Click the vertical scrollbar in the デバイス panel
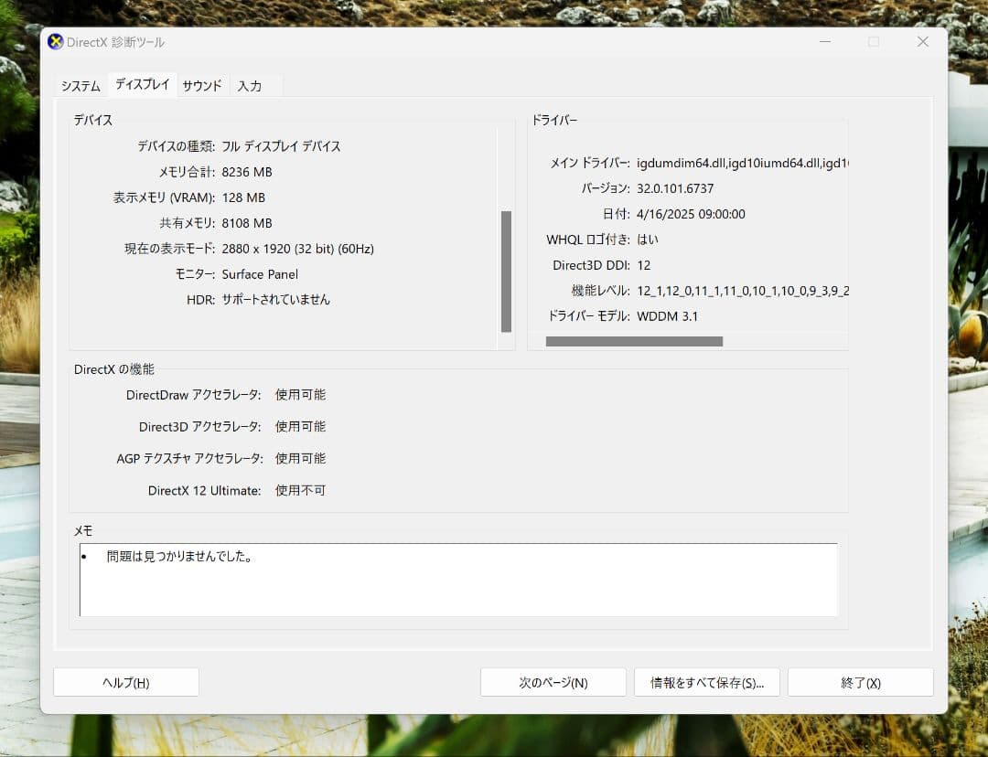This screenshot has width=988, height=757. click(x=507, y=270)
